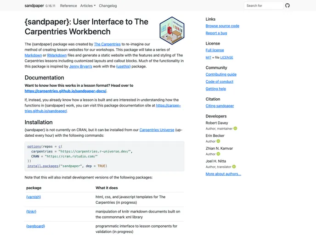Click the c( function link in code

pyautogui.click(x=60, y=146)
